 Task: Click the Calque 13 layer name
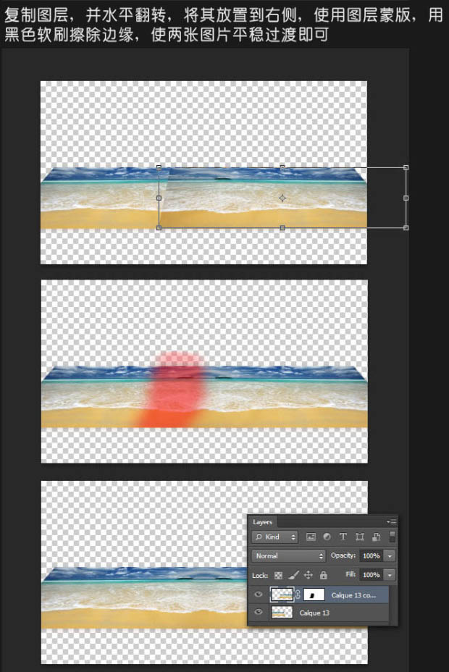[314, 613]
